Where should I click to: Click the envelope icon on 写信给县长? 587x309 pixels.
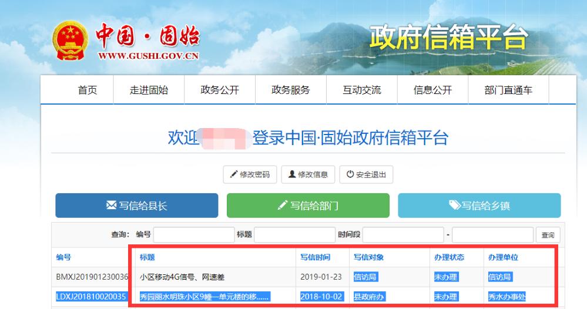110,206
